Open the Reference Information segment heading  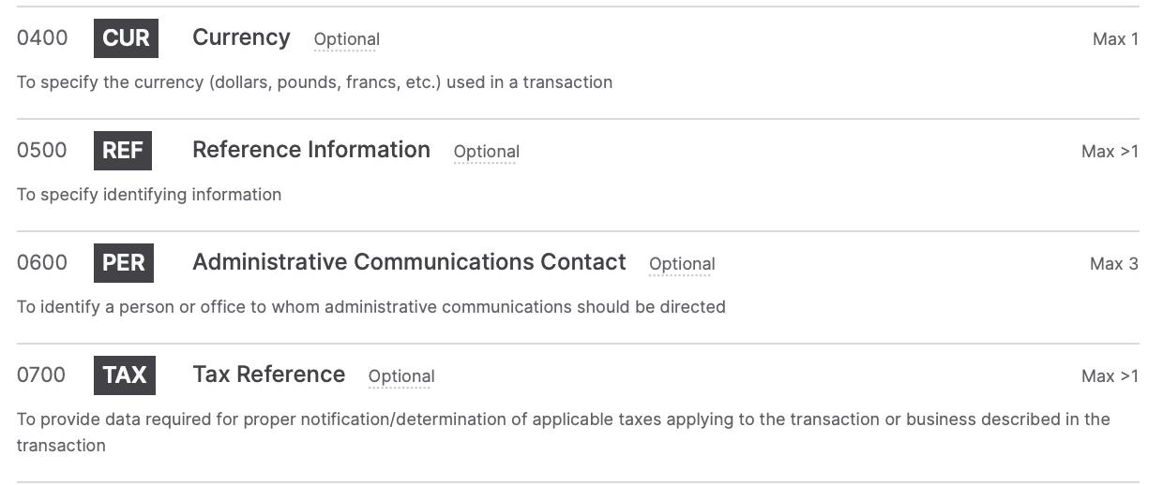pyautogui.click(x=311, y=150)
